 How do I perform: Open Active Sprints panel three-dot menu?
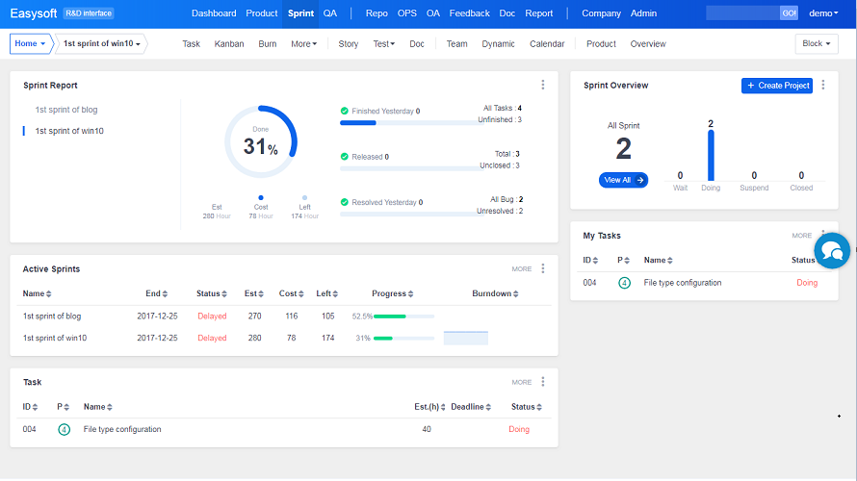[543, 268]
